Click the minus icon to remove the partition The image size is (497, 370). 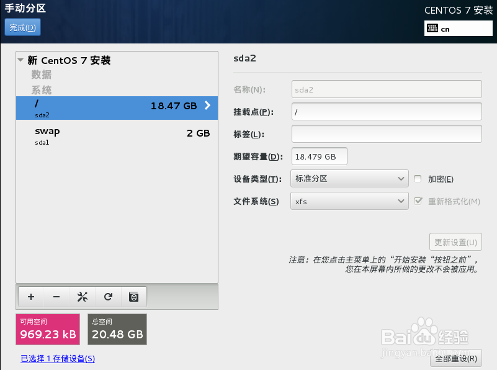(56, 297)
